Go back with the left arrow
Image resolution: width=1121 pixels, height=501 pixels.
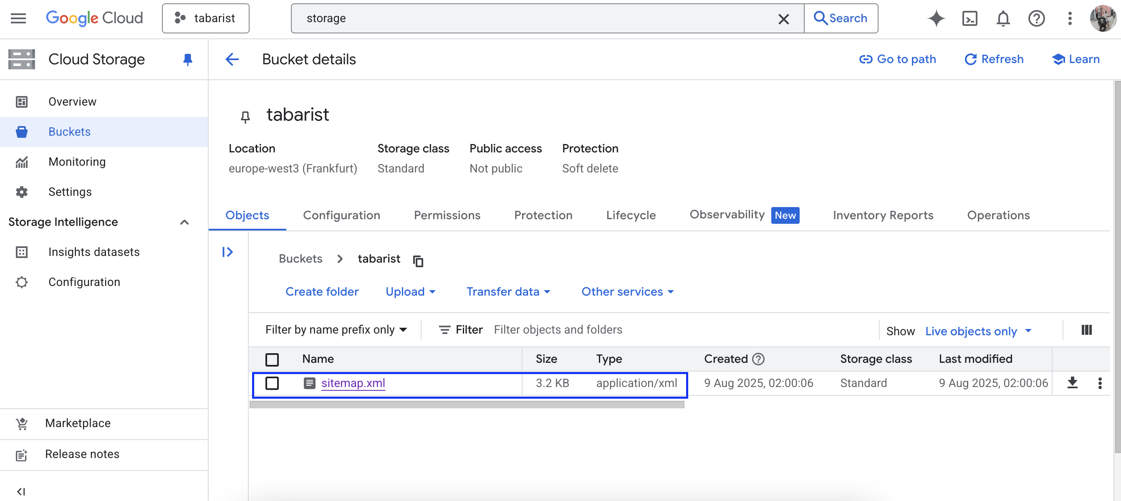click(232, 59)
